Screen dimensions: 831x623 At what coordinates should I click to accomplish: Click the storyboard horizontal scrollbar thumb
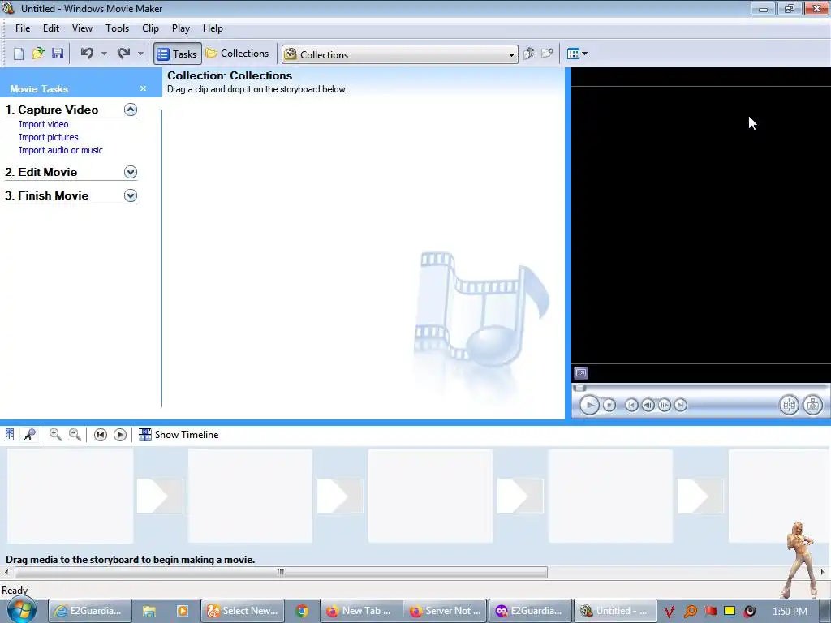pyautogui.click(x=281, y=572)
